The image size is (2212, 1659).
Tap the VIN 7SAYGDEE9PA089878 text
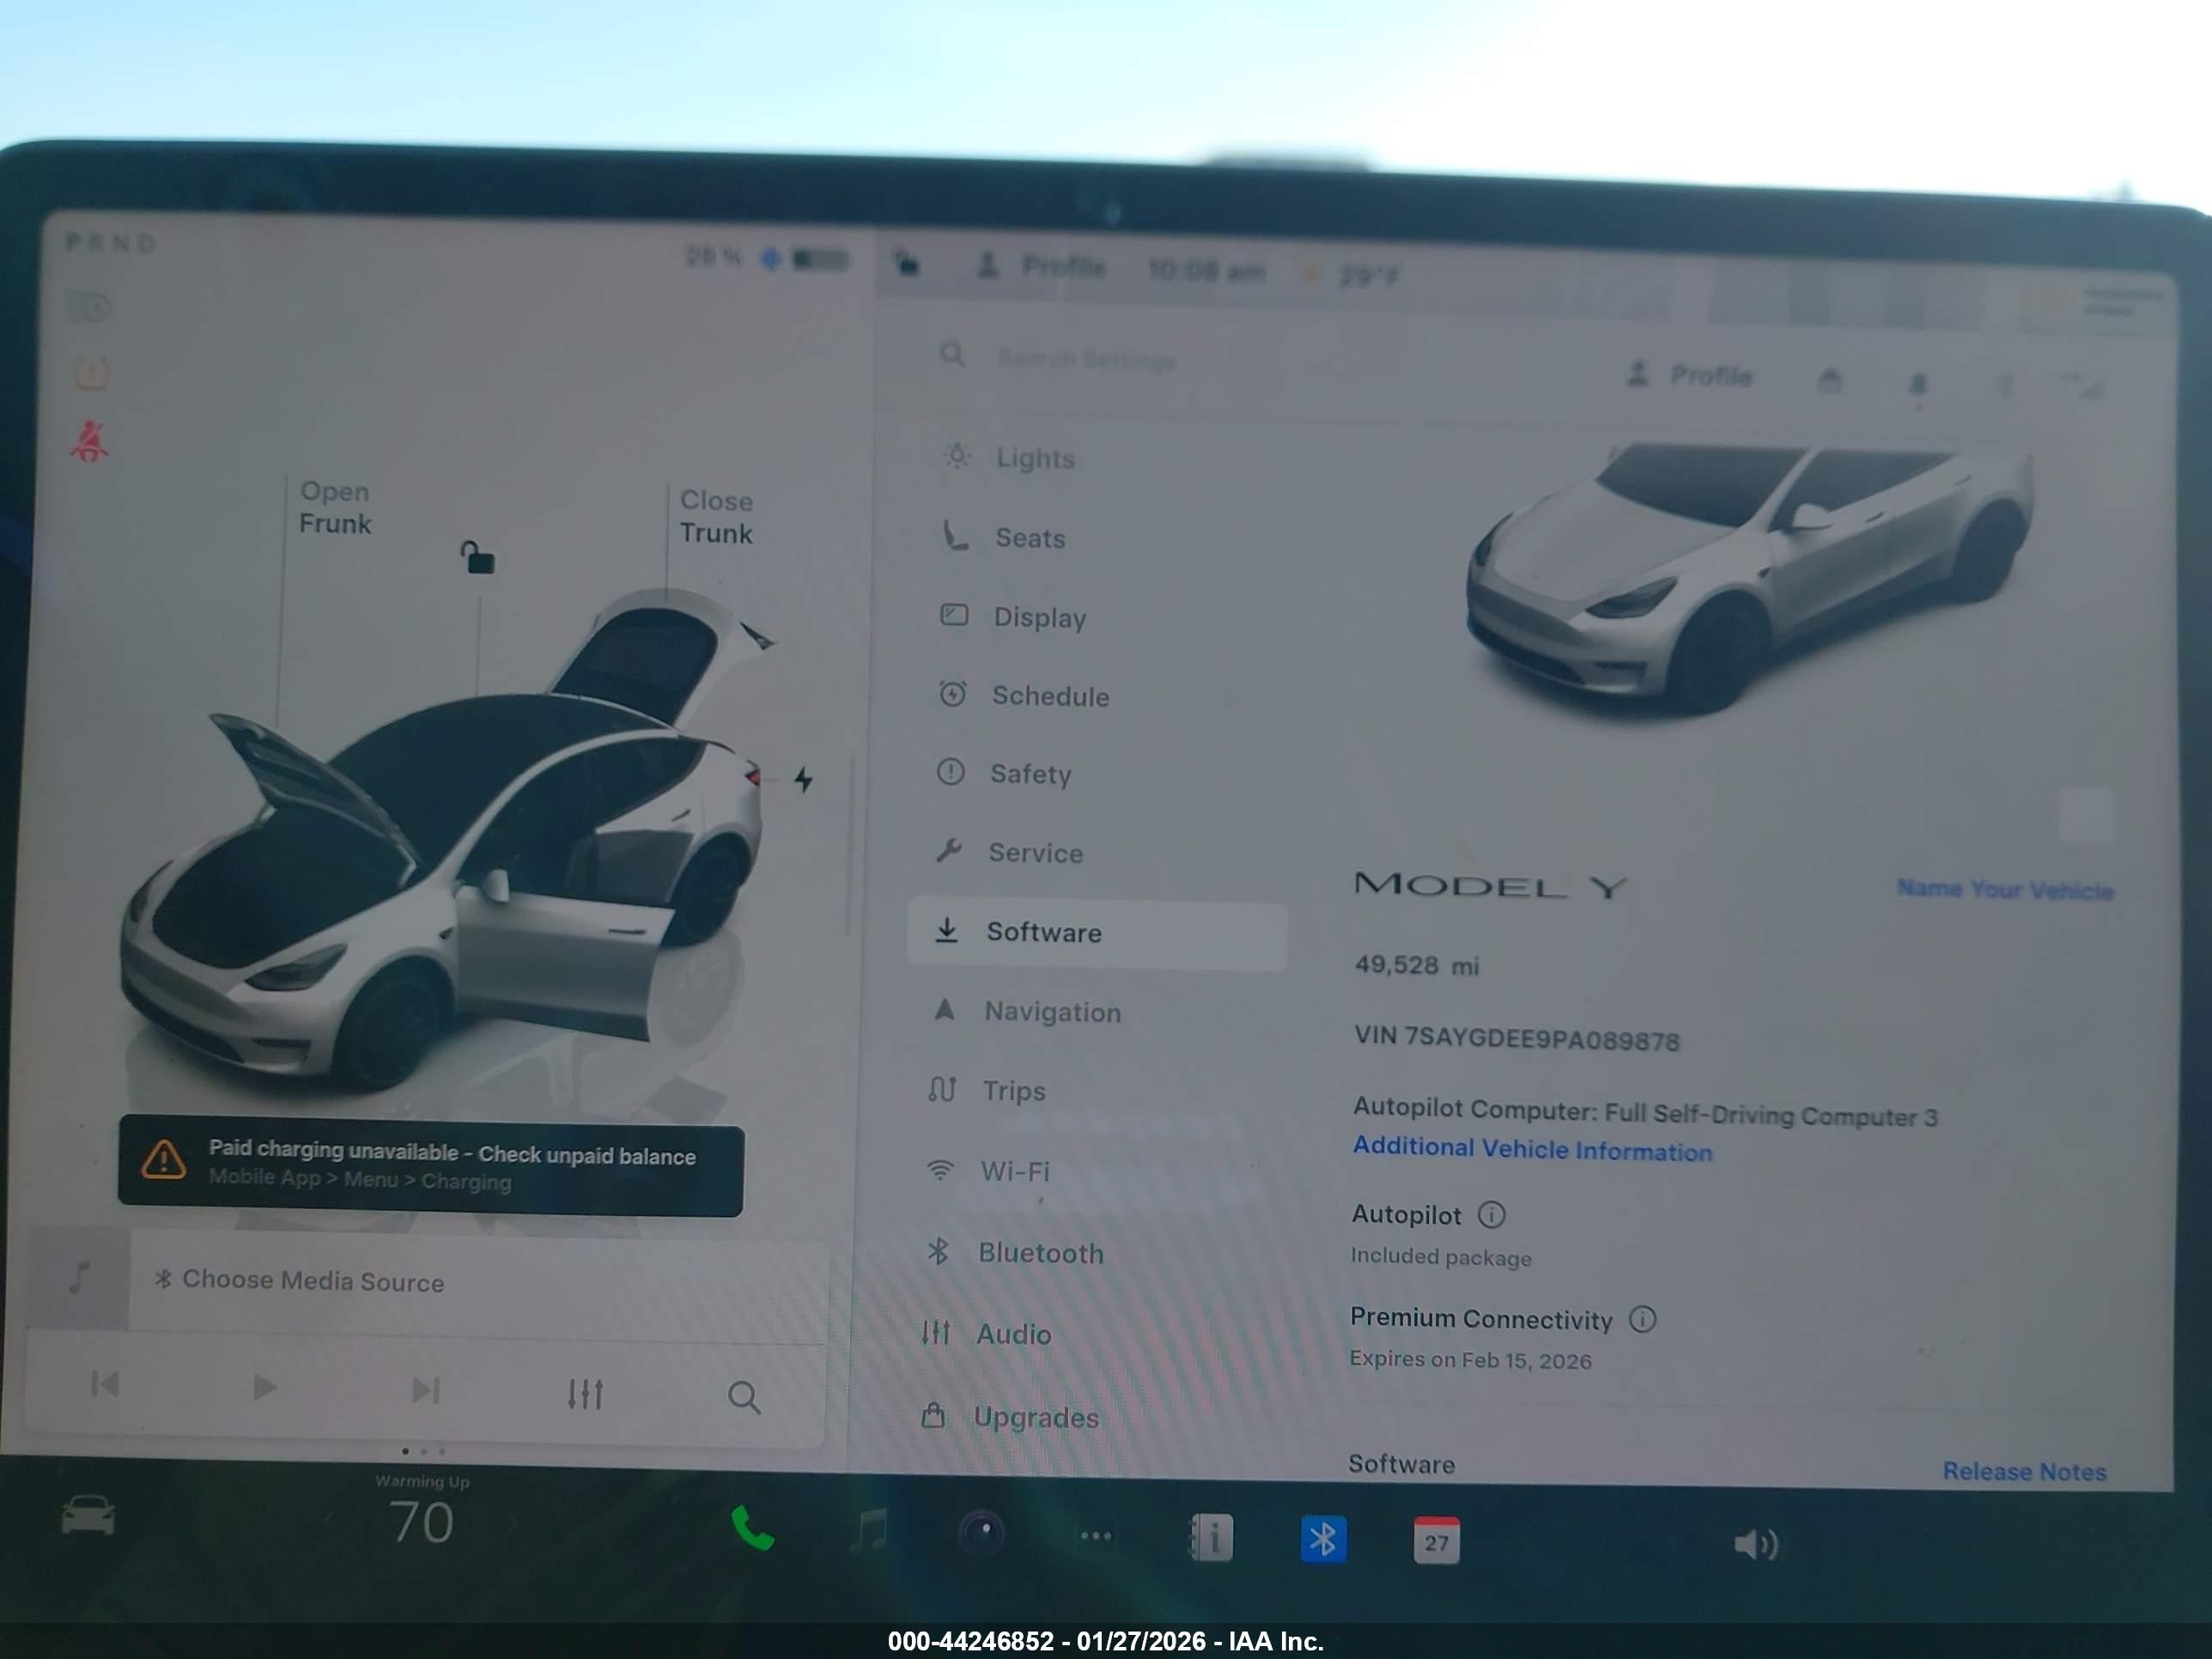(x=1517, y=1039)
